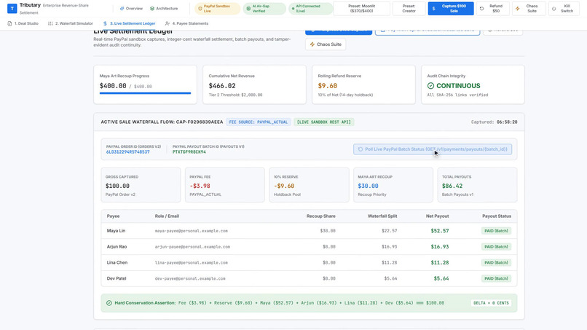The image size is (587, 330).
Task: Run Chaos Suite from the top bar
Action: point(529,8)
